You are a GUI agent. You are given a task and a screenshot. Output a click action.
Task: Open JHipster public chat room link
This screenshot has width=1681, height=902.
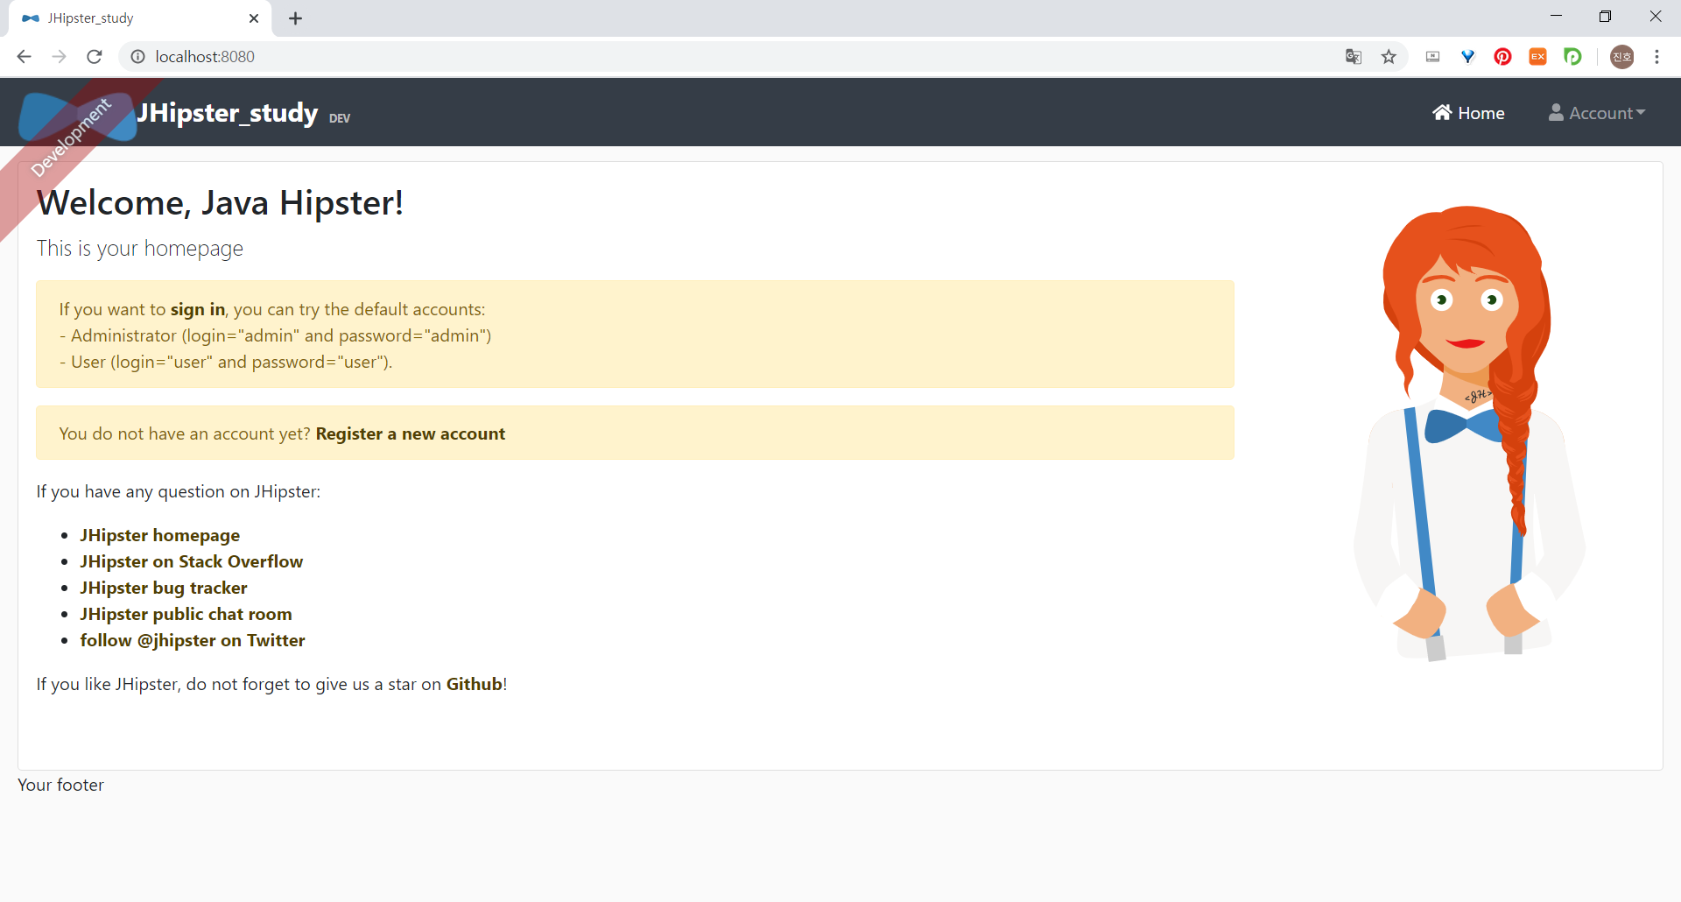pyautogui.click(x=186, y=614)
